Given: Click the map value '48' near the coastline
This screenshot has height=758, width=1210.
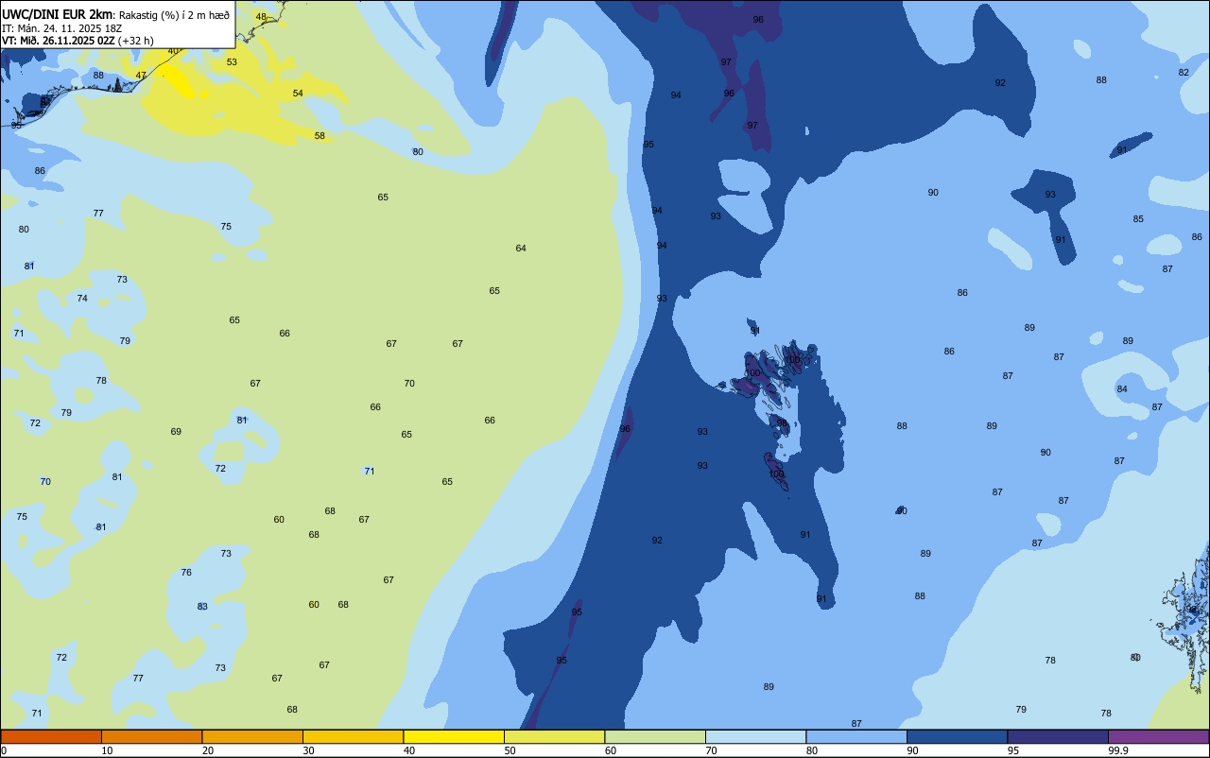Looking at the screenshot, I should [261, 16].
